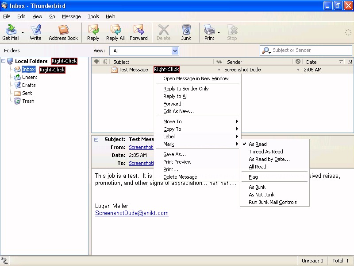The height and width of the screenshot is (266, 354).
Task: Click the Forward toolbar button
Action: (x=139, y=32)
